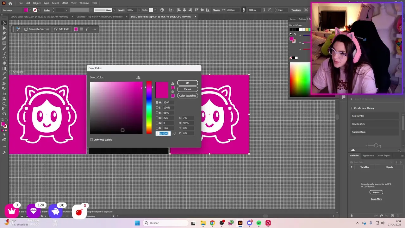Switch to the Untitled-1 document tab
Image resolution: width=405 pixels, height=228 pixels.
tap(99, 16)
